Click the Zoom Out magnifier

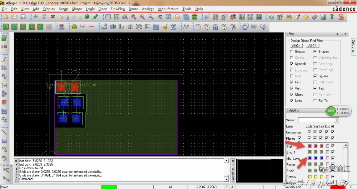[151, 17]
